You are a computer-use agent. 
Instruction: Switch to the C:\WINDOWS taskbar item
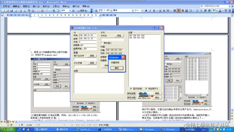(x=106, y=129)
